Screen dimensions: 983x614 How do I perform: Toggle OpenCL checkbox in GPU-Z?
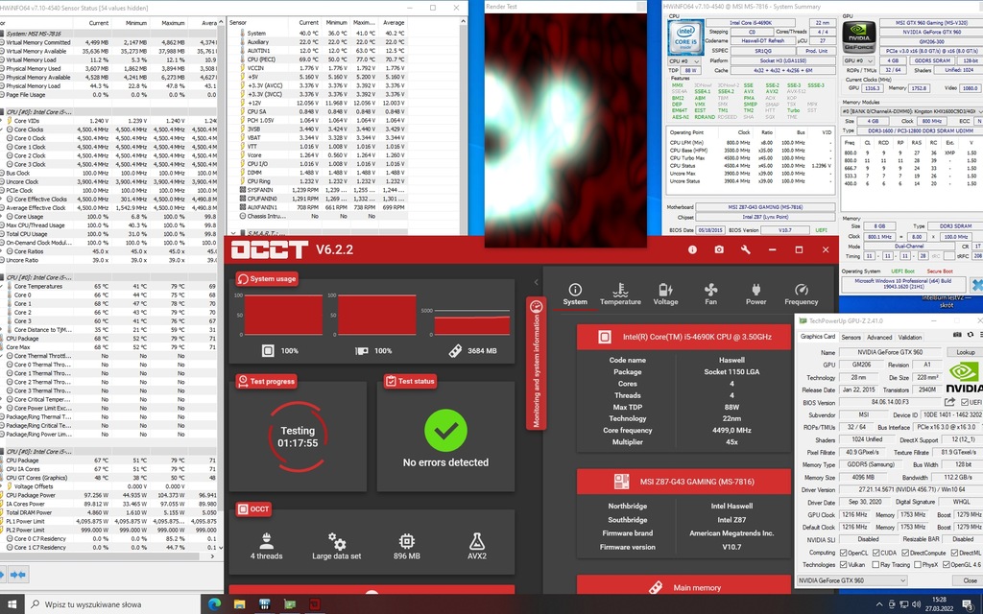(x=843, y=553)
